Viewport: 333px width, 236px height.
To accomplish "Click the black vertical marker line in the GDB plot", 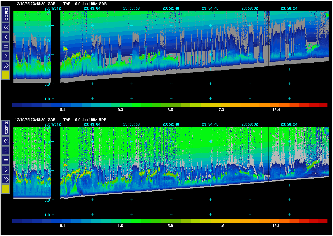I will tap(268, 38).
